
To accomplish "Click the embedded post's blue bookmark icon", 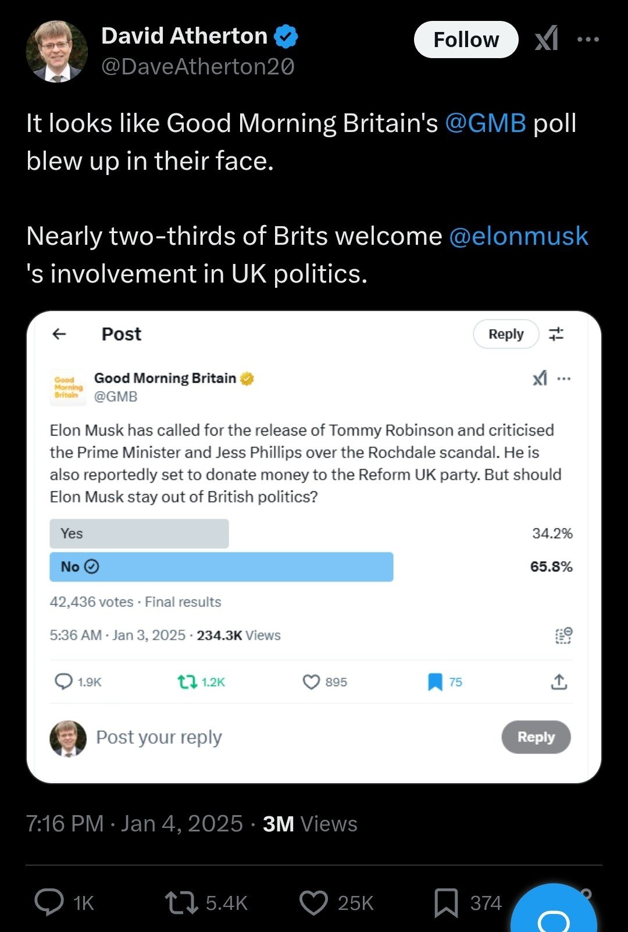I will pos(435,681).
